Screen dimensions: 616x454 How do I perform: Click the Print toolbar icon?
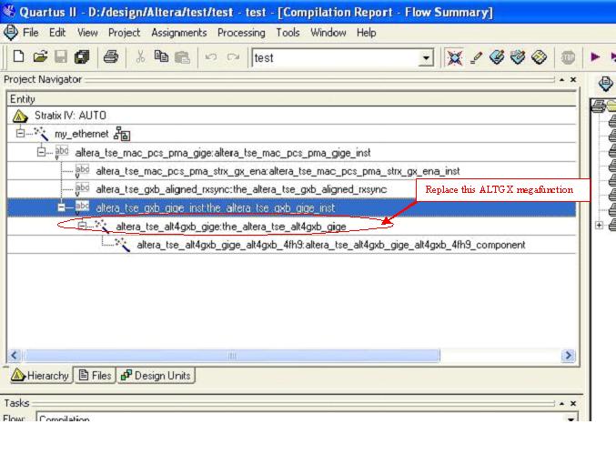[111, 57]
